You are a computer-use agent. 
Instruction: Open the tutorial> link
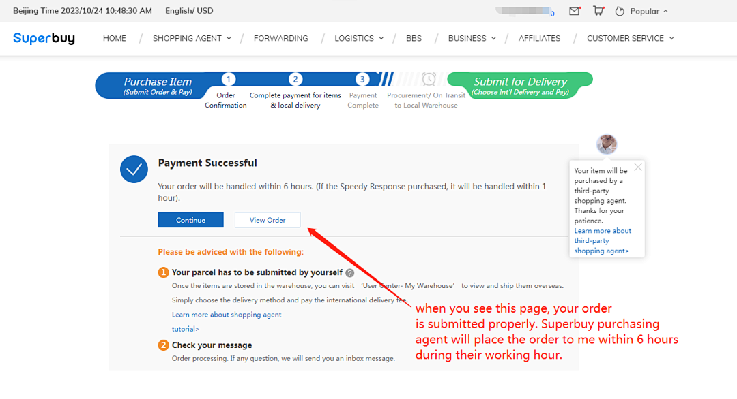coord(186,329)
